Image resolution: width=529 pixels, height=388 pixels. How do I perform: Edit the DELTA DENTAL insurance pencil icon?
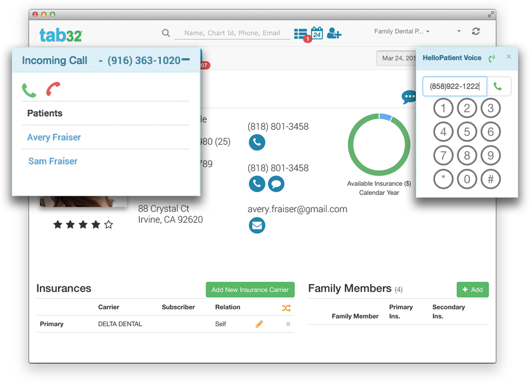pyautogui.click(x=259, y=324)
